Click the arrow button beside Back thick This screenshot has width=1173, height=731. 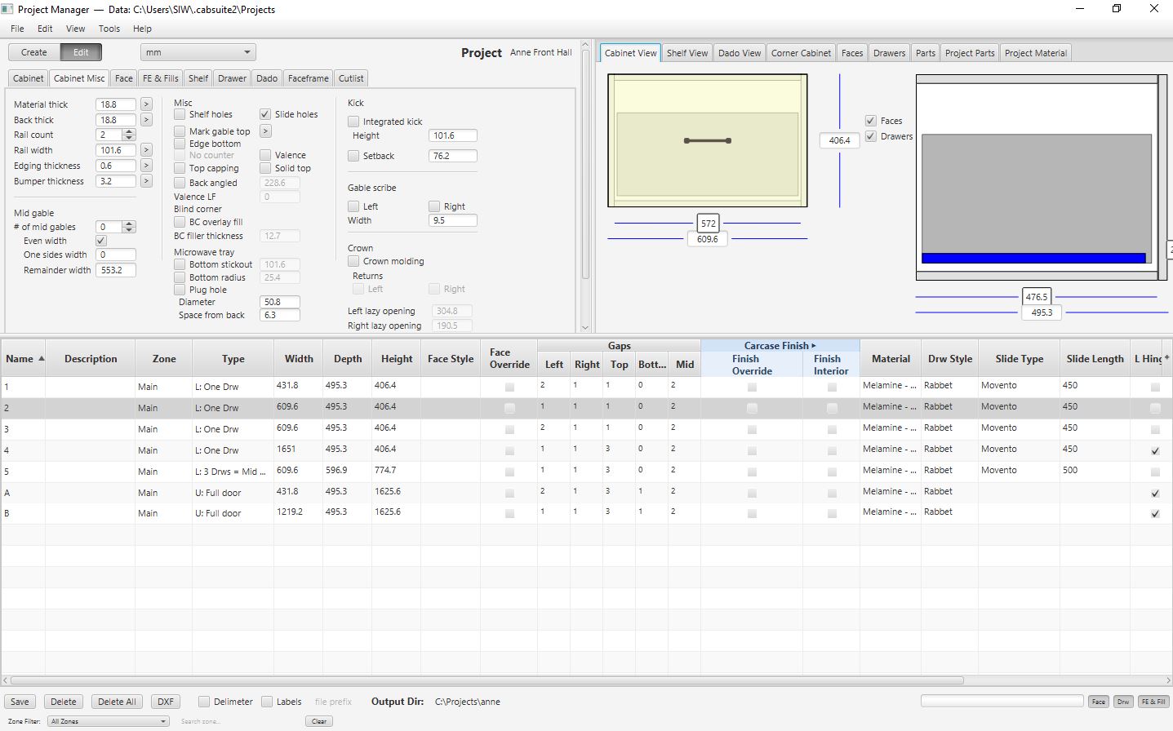(x=146, y=120)
